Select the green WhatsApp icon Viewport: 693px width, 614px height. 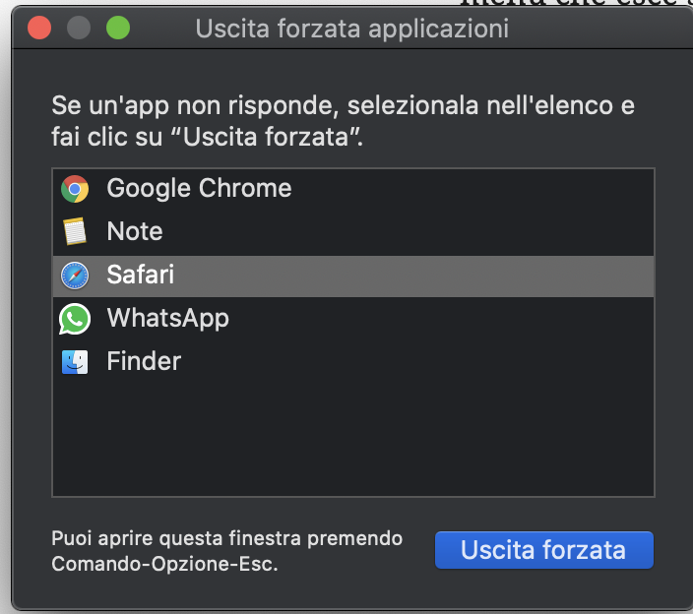(75, 319)
